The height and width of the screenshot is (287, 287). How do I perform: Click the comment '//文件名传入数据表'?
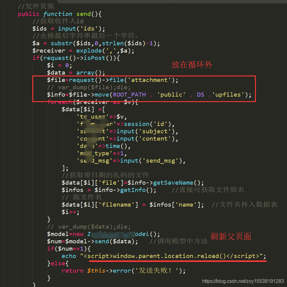(245, 204)
